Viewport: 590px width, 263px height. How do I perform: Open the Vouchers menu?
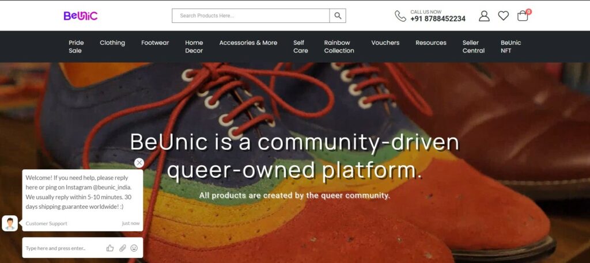[x=385, y=43]
